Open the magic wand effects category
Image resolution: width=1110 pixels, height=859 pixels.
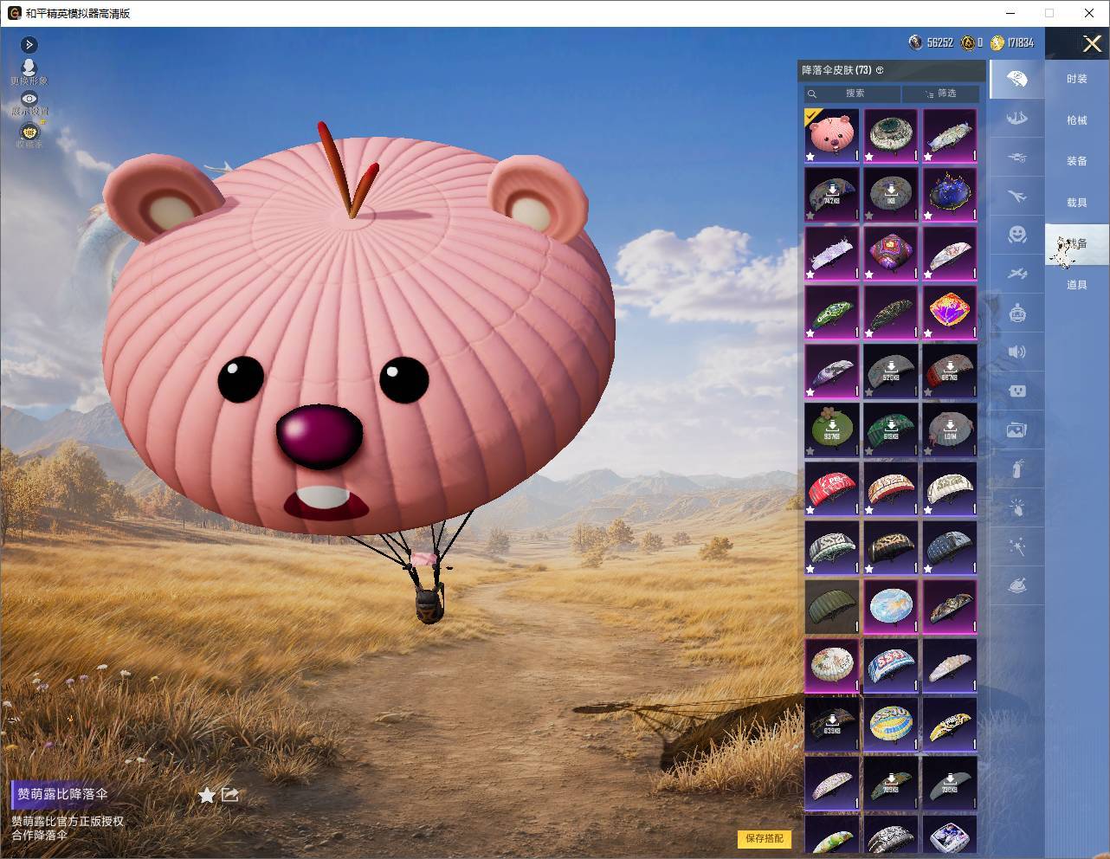[1016, 547]
